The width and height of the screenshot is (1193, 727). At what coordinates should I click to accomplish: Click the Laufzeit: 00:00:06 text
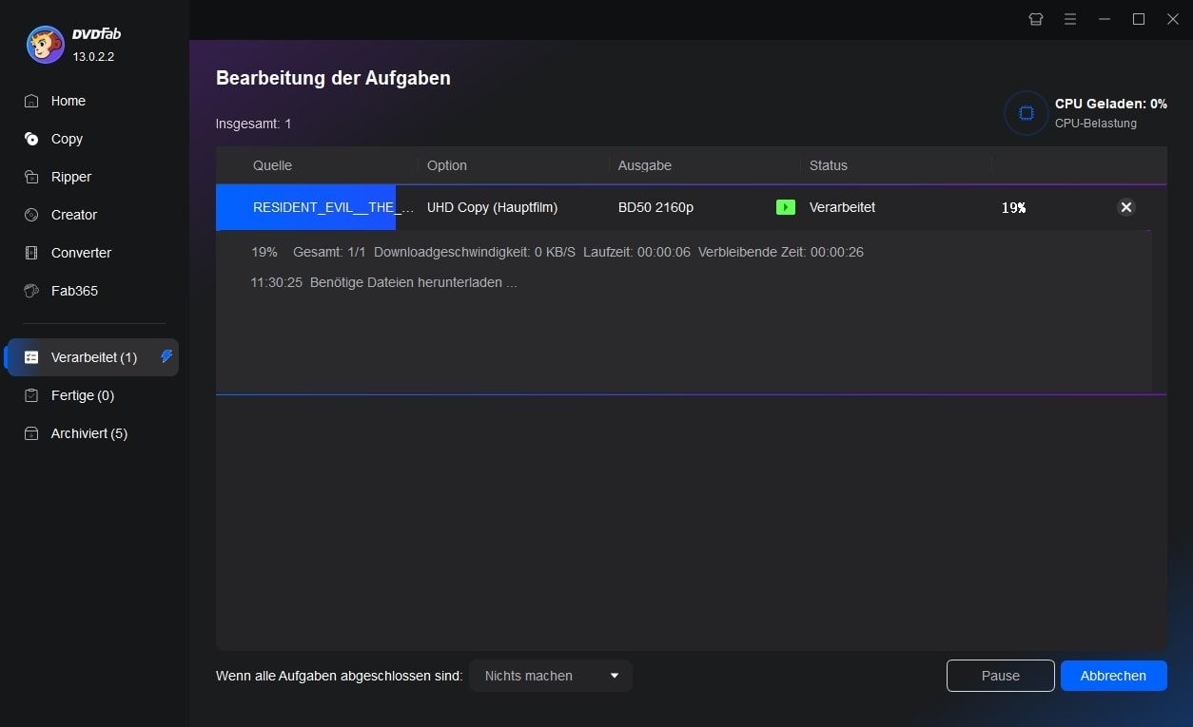click(636, 253)
